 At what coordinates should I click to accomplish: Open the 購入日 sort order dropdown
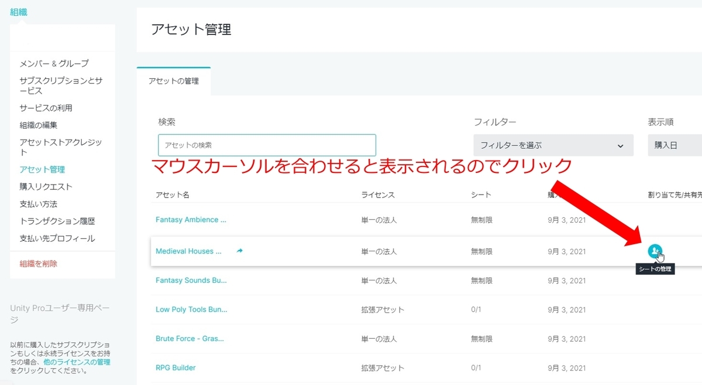tap(675, 145)
